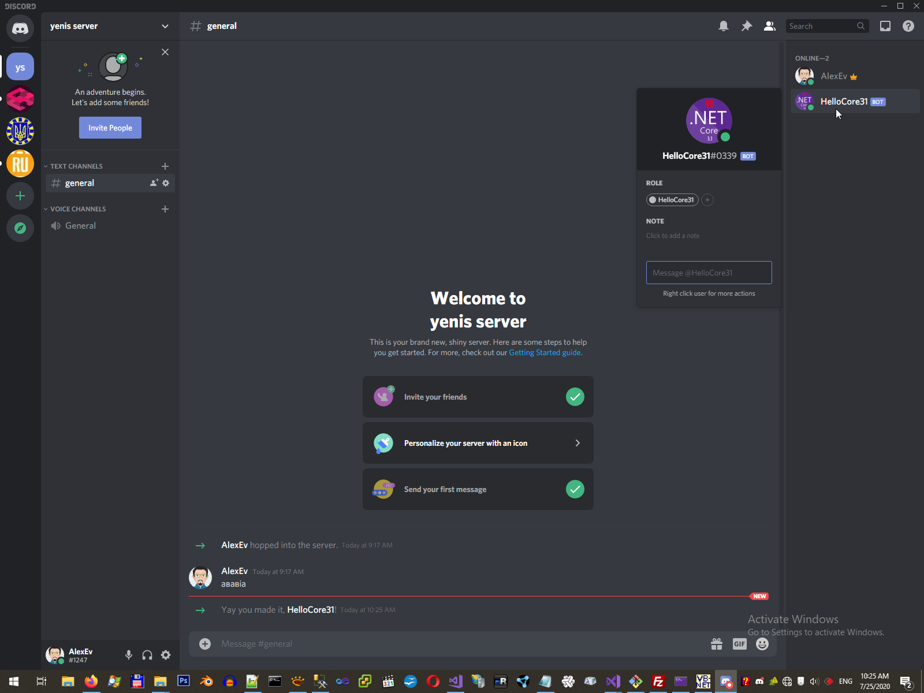
Task: Open own AlexEv user panel avatar
Action: point(55,655)
